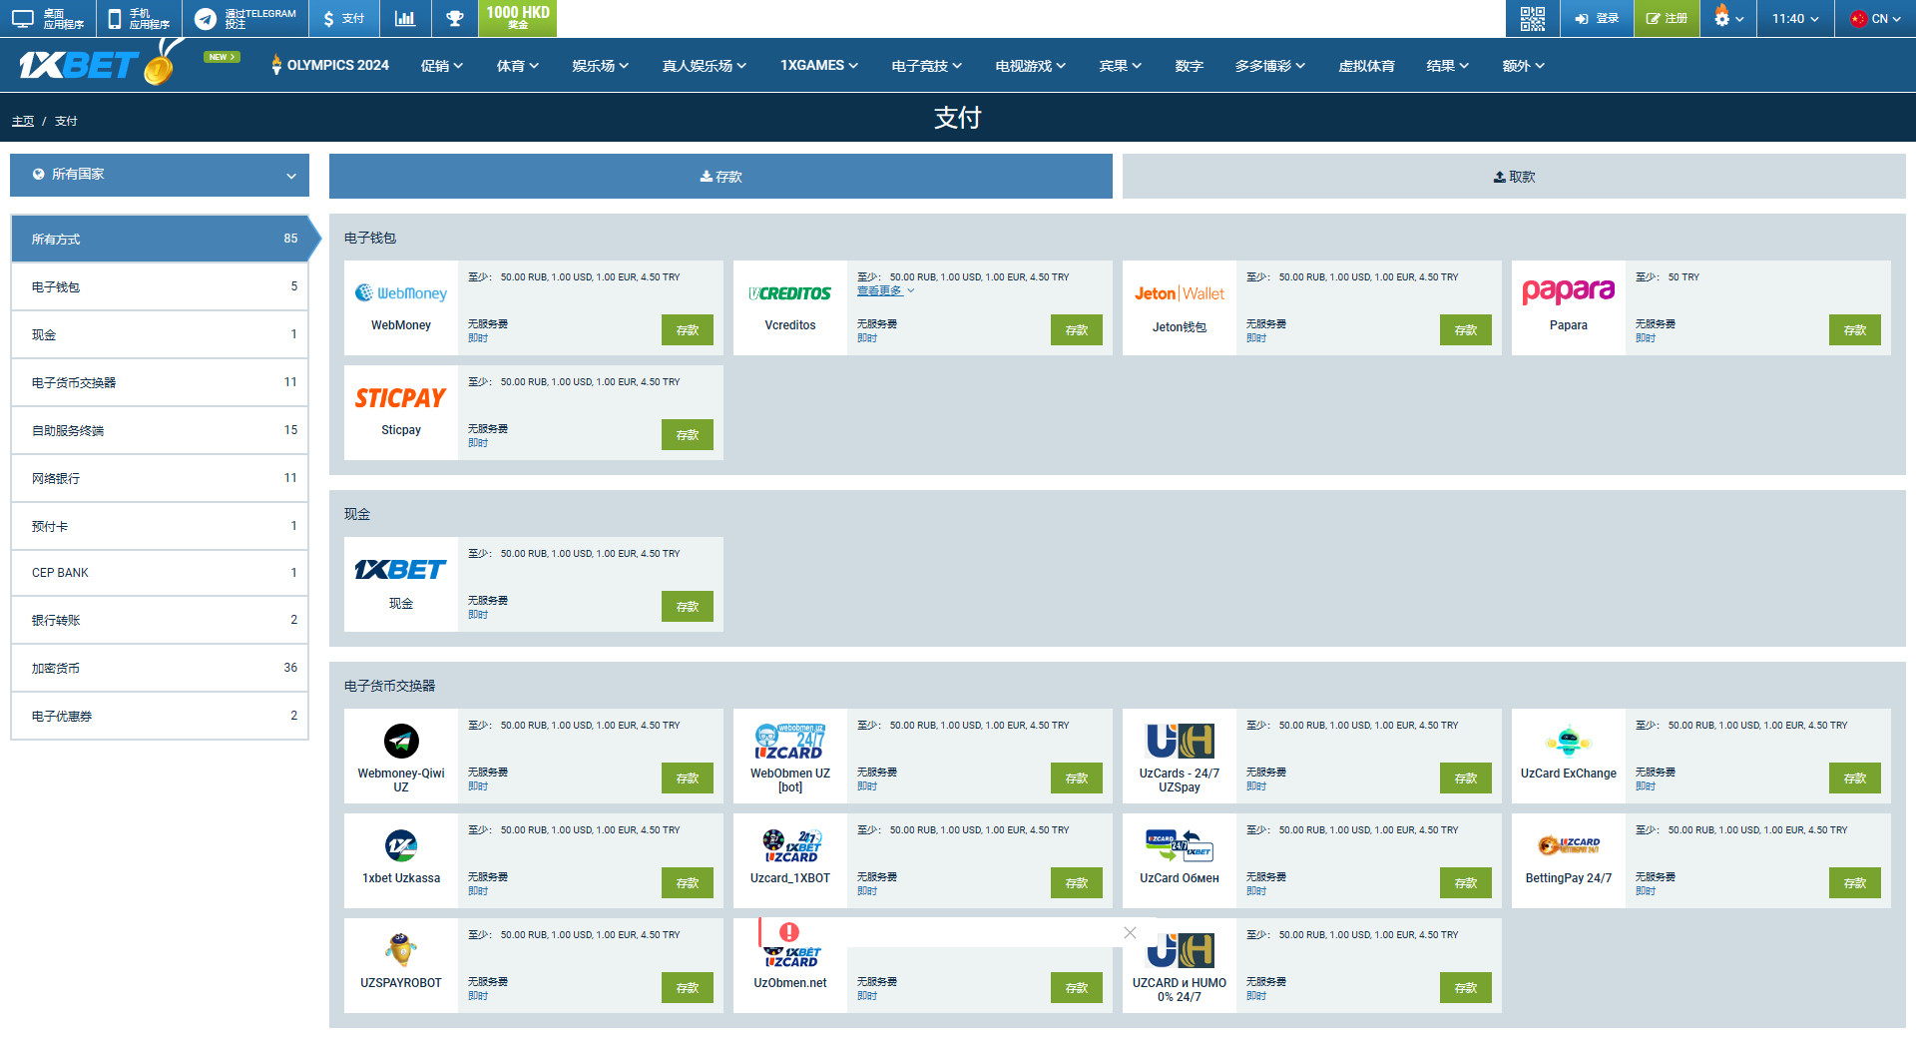Select 银行转账 category in sidebar
The width and height of the screenshot is (1916, 1038).
(x=160, y=620)
